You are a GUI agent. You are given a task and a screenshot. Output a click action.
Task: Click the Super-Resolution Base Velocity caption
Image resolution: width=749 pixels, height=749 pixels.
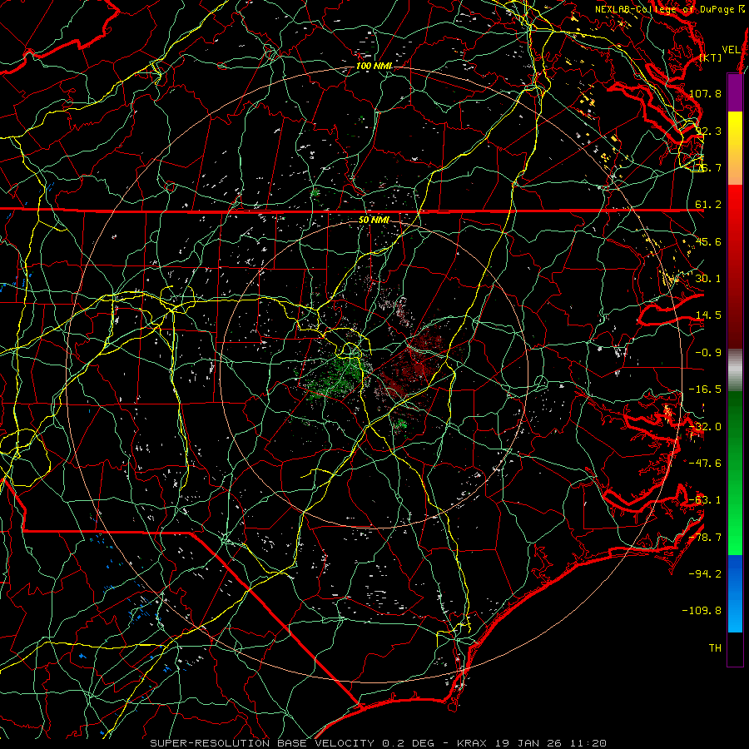pos(379,743)
